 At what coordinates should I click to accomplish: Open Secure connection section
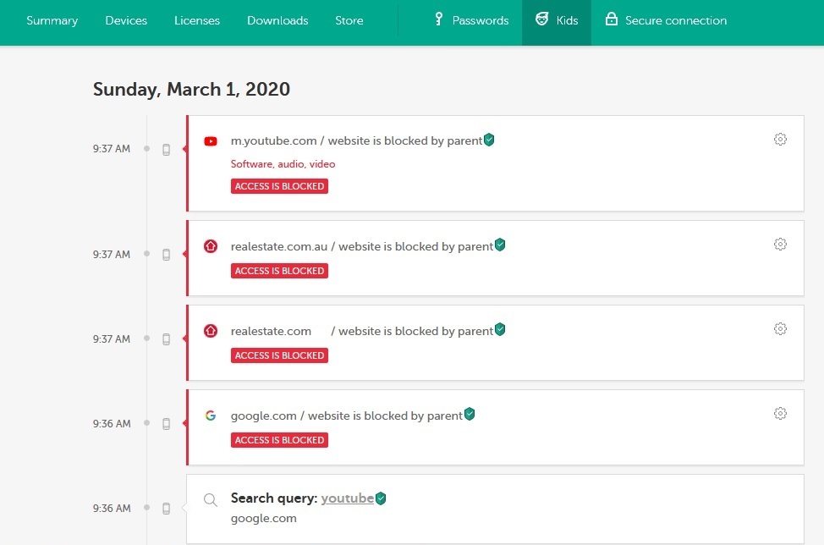pyautogui.click(x=666, y=20)
